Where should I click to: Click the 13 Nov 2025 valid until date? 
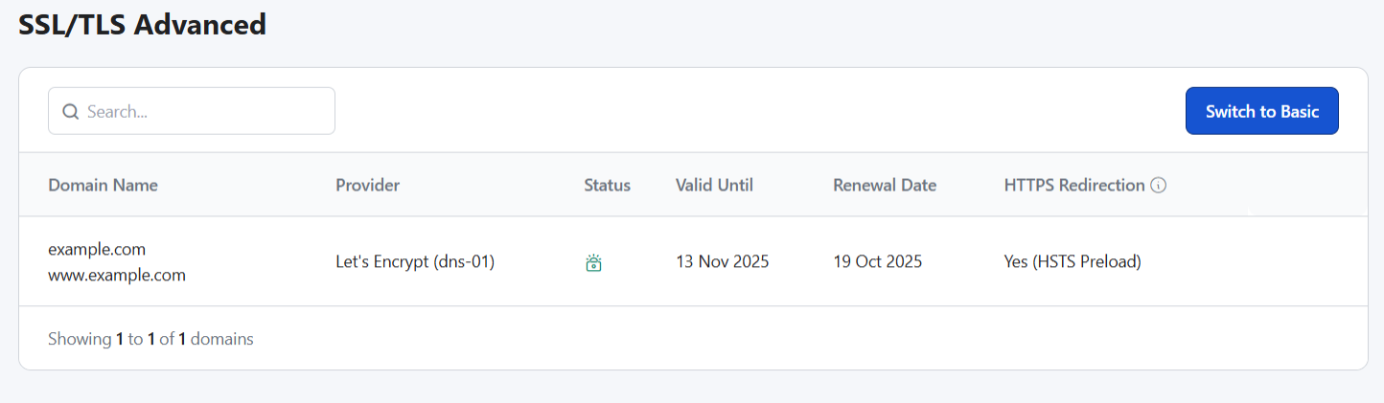(722, 261)
